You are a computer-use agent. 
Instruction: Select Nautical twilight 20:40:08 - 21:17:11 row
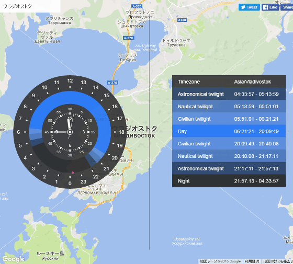pyautogui.click(x=229, y=156)
